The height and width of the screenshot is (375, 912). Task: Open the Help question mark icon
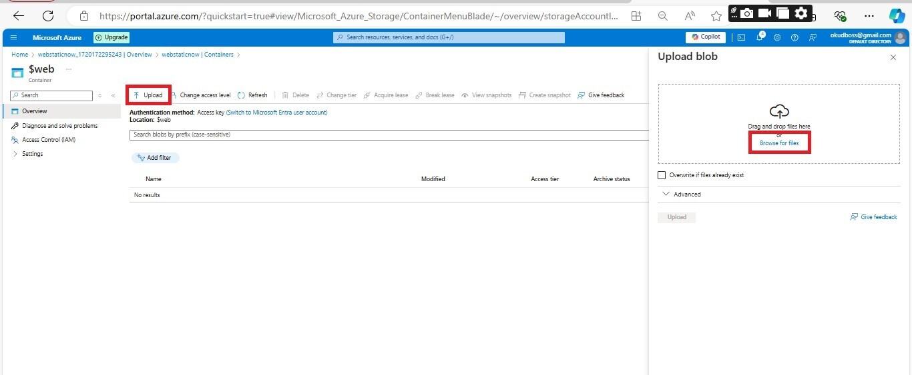pyautogui.click(x=794, y=37)
